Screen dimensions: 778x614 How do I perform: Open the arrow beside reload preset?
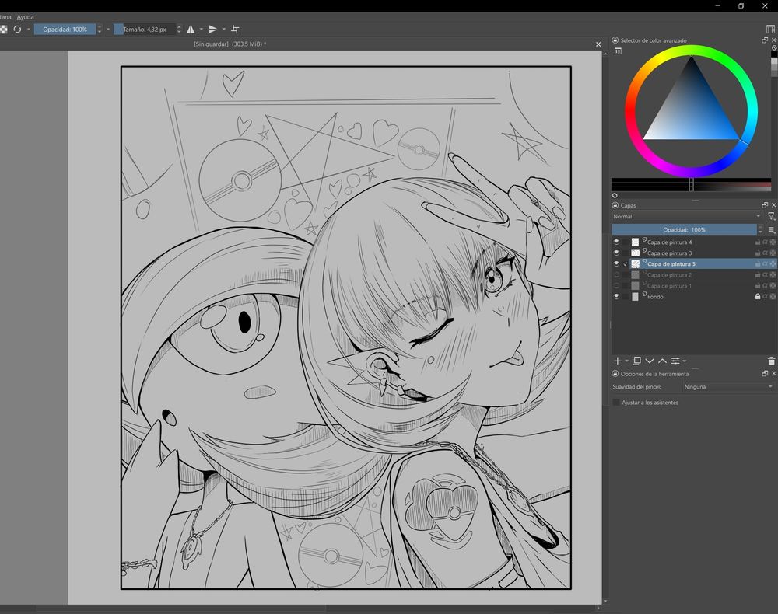pyautogui.click(x=28, y=30)
